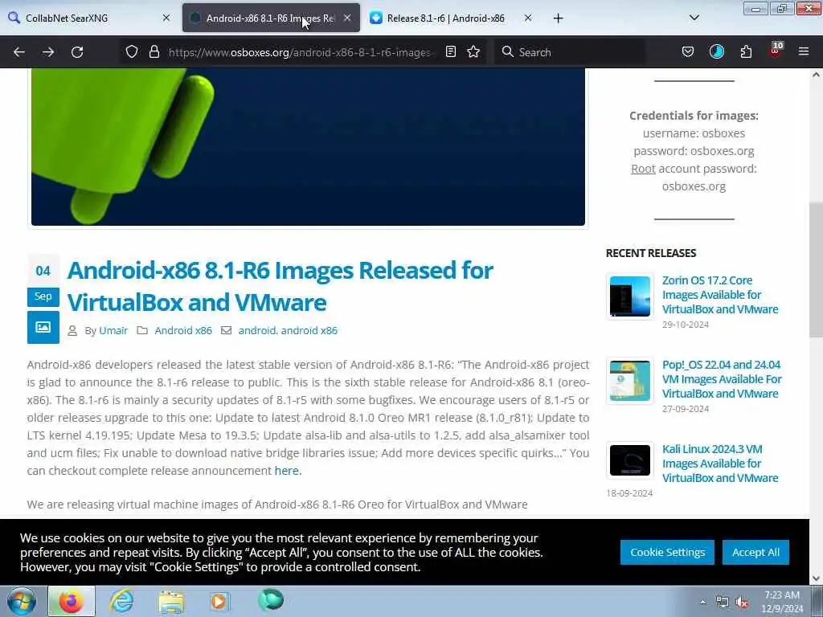Click the Root link in credentials
This screenshot has height=617, width=823.
tap(643, 169)
